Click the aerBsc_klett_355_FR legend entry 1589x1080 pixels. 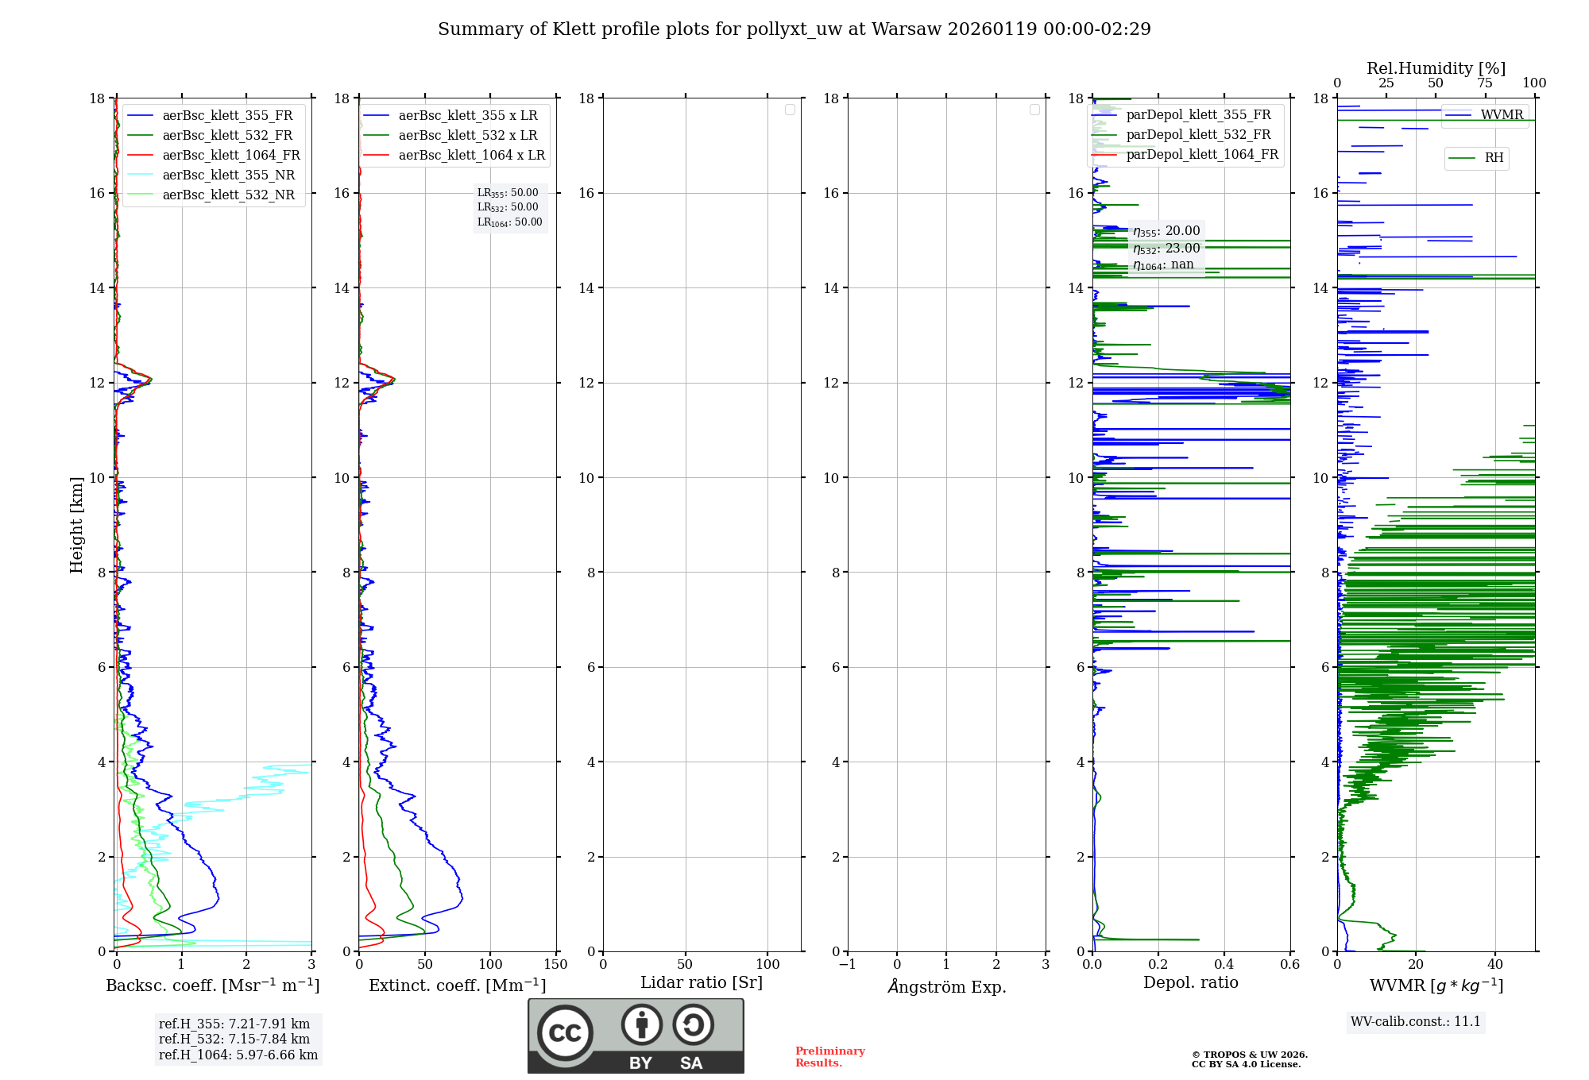tap(227, 116)
